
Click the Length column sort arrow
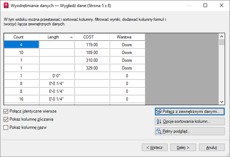[x=71, y=37]
